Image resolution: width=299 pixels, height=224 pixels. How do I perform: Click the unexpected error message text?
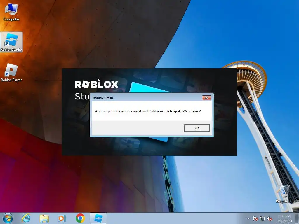coord(148,111)
